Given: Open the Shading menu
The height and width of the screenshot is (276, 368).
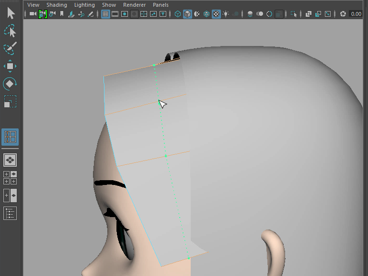Looking at the screenshot, I should [x=57, y=5].
